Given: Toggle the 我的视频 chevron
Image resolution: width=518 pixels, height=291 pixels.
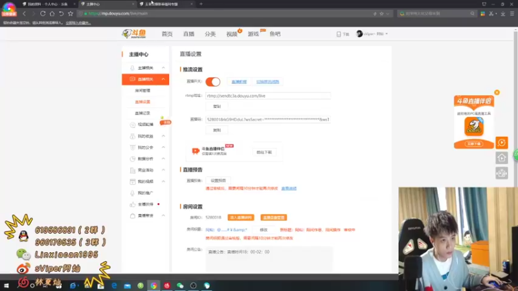Looking at the screenshot, I should click(x=163, y=182).
